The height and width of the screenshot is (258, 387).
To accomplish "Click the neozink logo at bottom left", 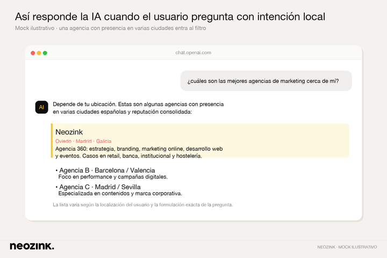I will point(32,246).
